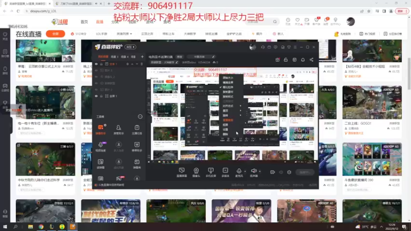This screenshot has width=411, height=231.
Task: Toggle lock on 全屏 1 source
Action: (x=101, y=96)
